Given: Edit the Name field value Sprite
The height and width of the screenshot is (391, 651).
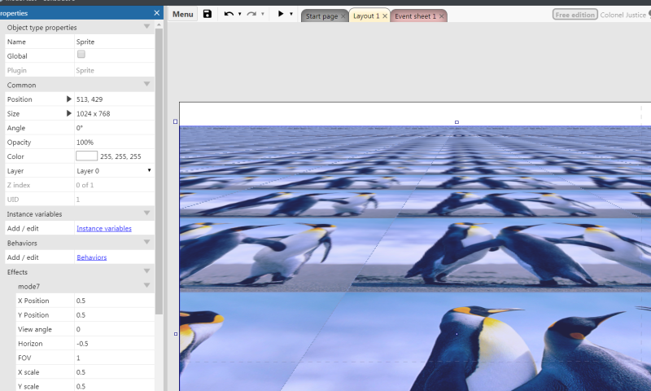Looking at the screenshot, I should pyautogui.click(x=114, y=42).
